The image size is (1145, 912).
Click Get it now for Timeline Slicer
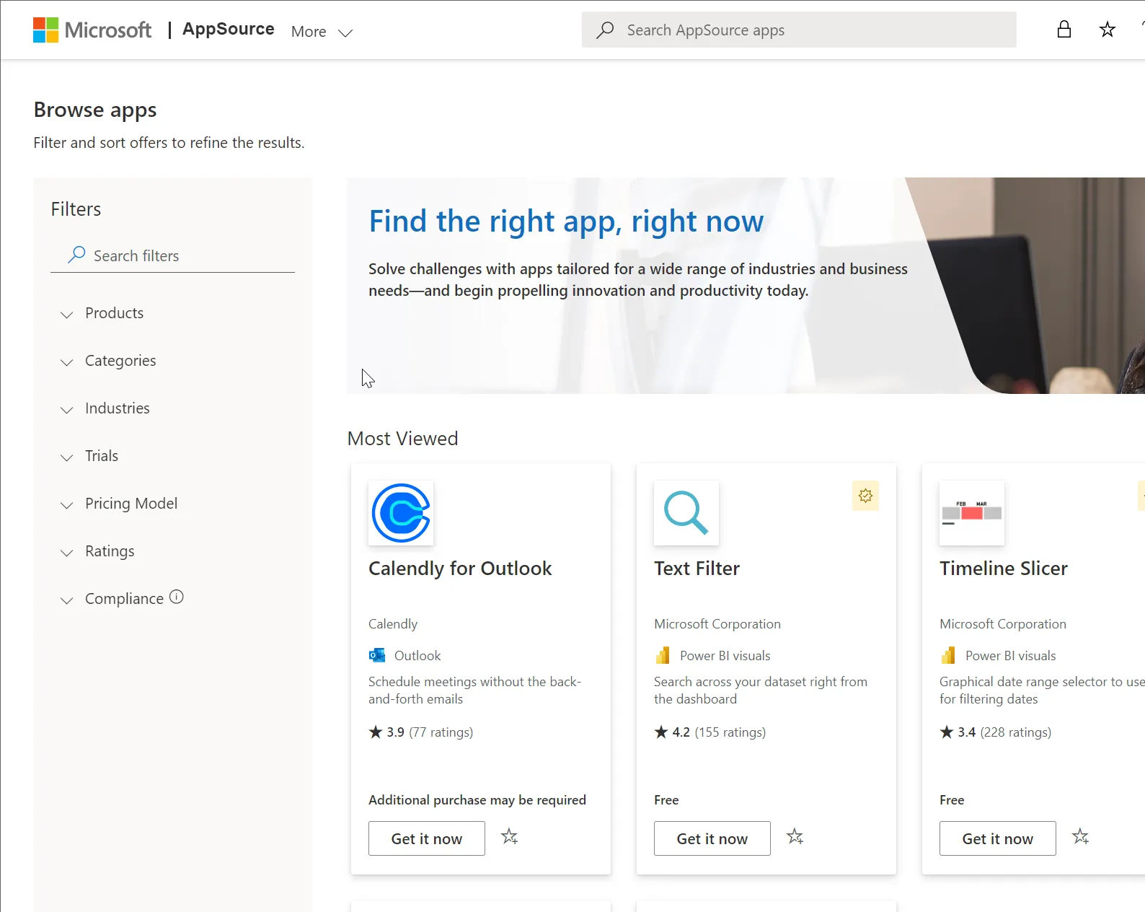[x=998, y=838]
